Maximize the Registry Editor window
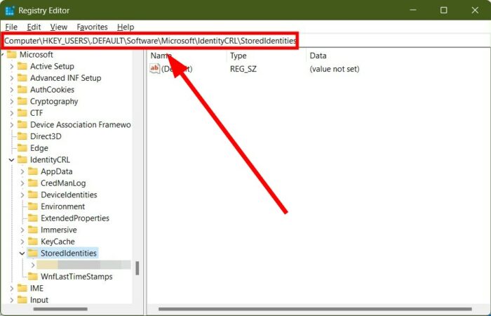Viewport: 491px width, 316px height. (x=444, y=11)
